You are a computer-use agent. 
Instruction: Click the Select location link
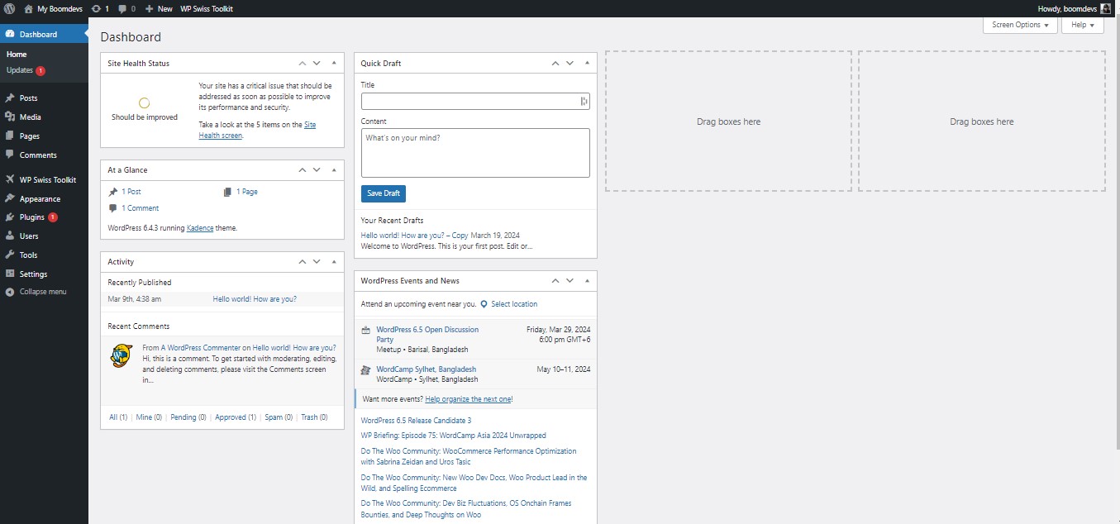(x=514, y=304)
